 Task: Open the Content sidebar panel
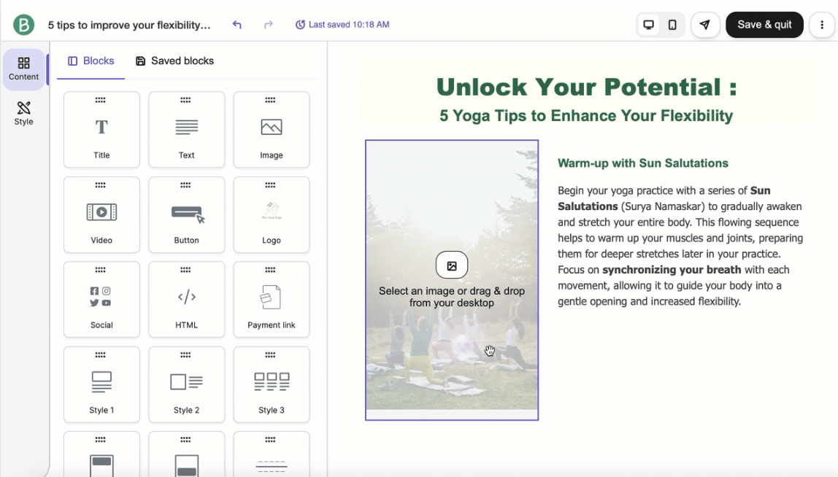[x=23, y=69]
